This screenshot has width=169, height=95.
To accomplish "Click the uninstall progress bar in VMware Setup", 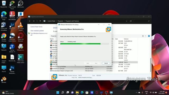I will point(84,44).
